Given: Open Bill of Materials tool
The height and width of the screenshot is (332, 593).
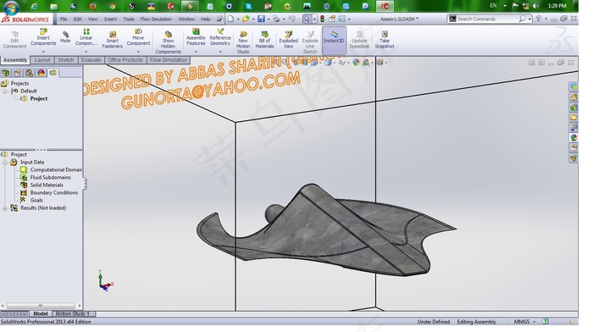Looking at the screenshot, I should pos(264,40).
